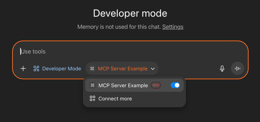Click the icon on the orange MCP Server Example chip

point(92,68)
